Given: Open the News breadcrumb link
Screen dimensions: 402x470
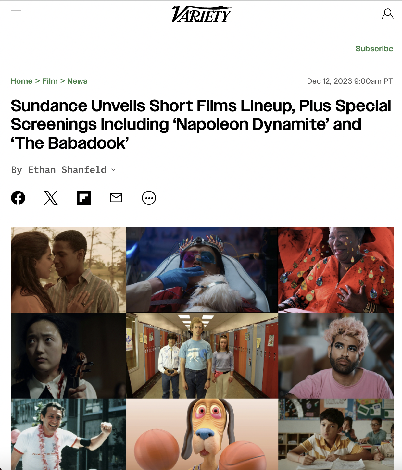Looking at the screenshot, I should tap(77, 81).
